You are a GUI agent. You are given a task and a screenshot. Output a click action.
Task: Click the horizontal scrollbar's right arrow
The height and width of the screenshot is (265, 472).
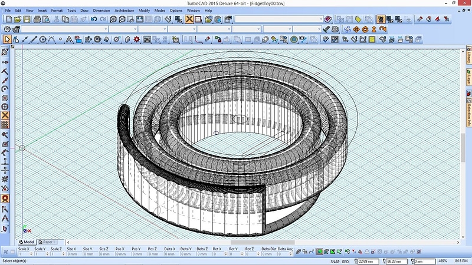458,242
